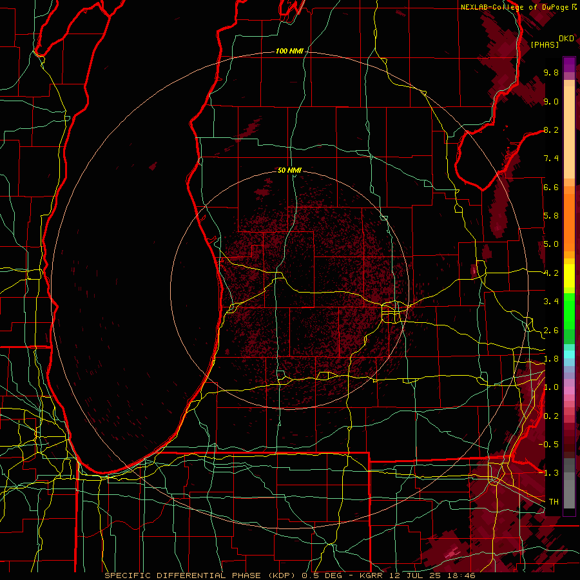
Task: Click the bright green segment of color bar
Action: (x=569, y=313)
